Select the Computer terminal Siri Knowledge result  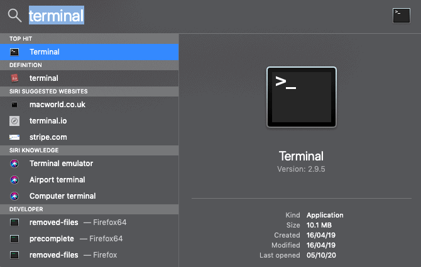(x=89, y=196)
